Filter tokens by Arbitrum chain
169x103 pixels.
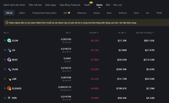(123, 13)
